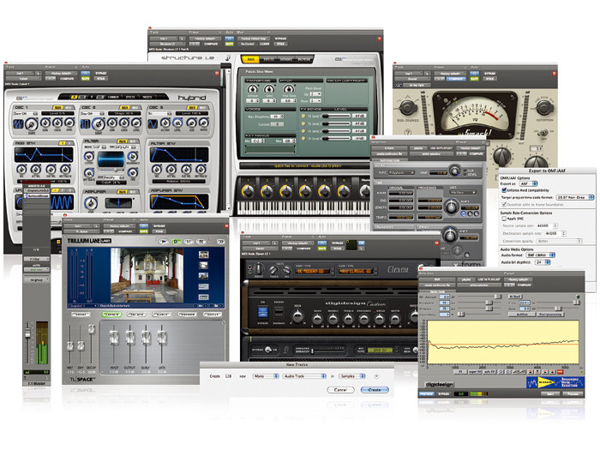Select the Hybrid OSC 2 square waveform icon
This screenshot has width=600, height=450.
(x=85, y=124)
